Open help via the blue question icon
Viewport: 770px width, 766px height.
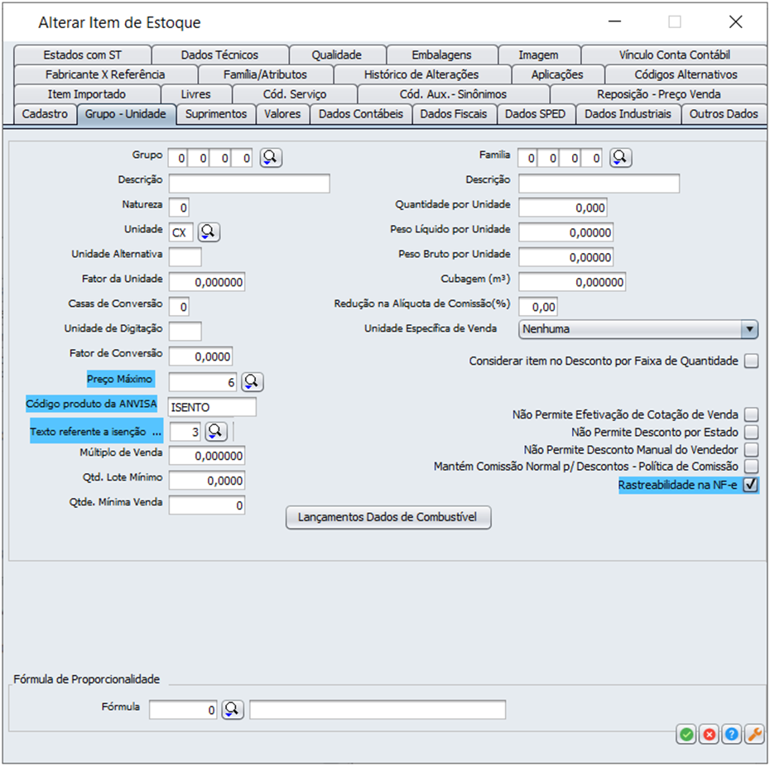pos(731,735)
